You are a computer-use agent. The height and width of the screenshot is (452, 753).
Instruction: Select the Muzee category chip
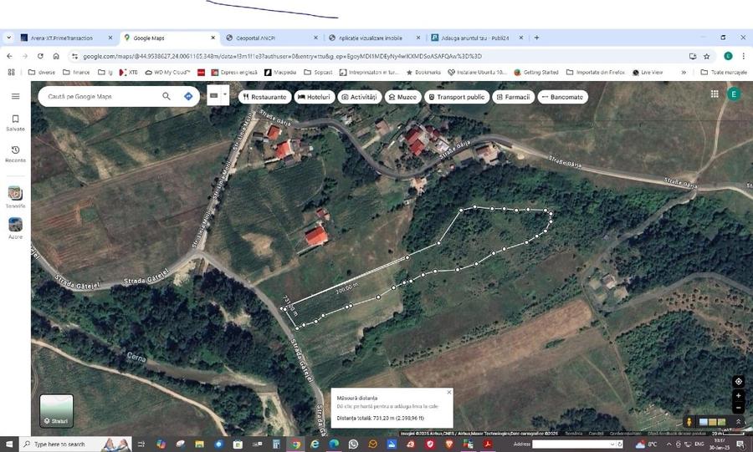(x=403, y=97)
